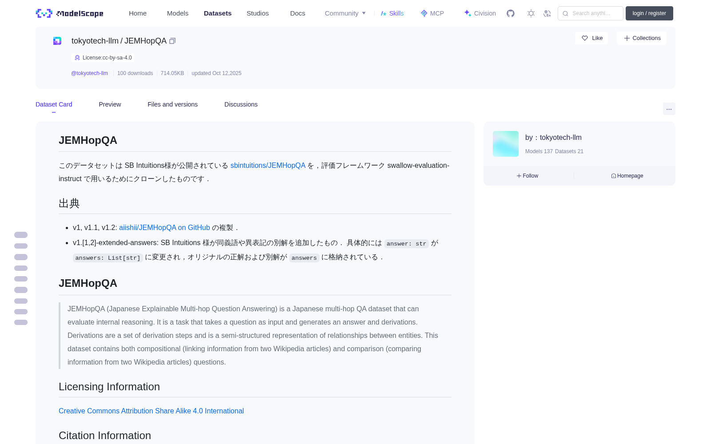
Task: Go to Home in the navigation
Action: tap(138, 13)
